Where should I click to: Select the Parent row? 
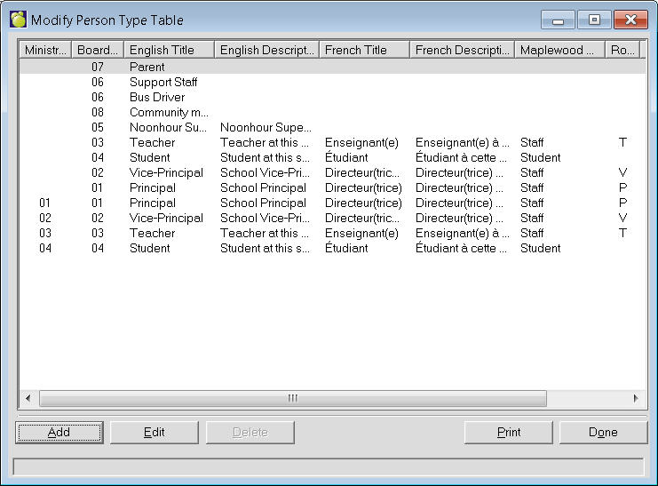click(x=147, y=67)
